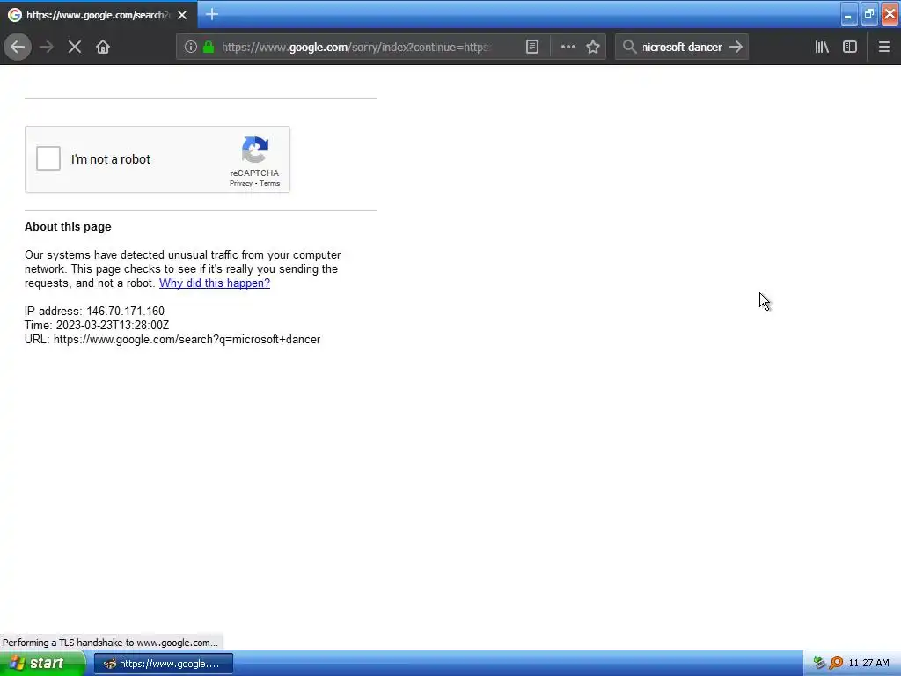Open the Windows Start menu
Viewport: 901px width, 676px height.
point(42,664)
